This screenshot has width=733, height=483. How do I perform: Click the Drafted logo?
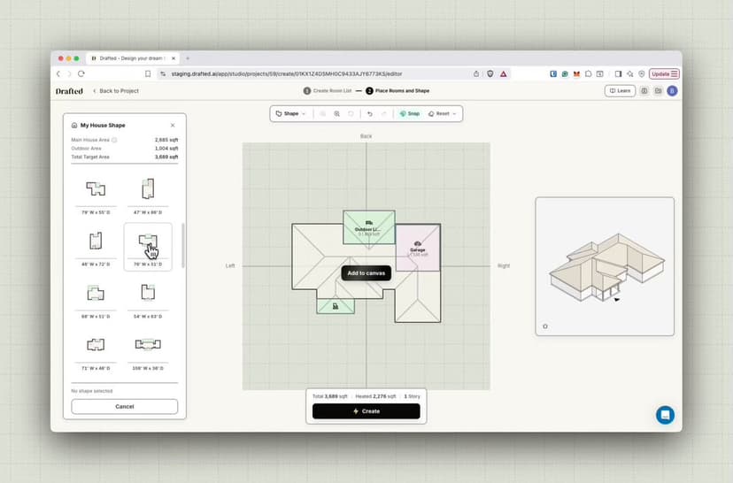coord(69,91)
